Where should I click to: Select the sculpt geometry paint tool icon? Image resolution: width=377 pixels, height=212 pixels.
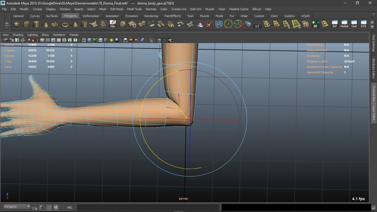coord(209,24)
